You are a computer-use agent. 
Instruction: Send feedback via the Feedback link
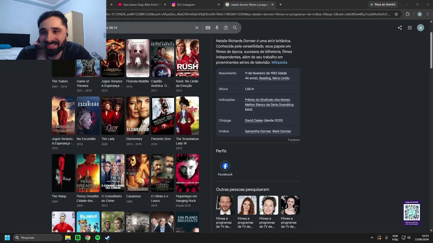point(294,140)
